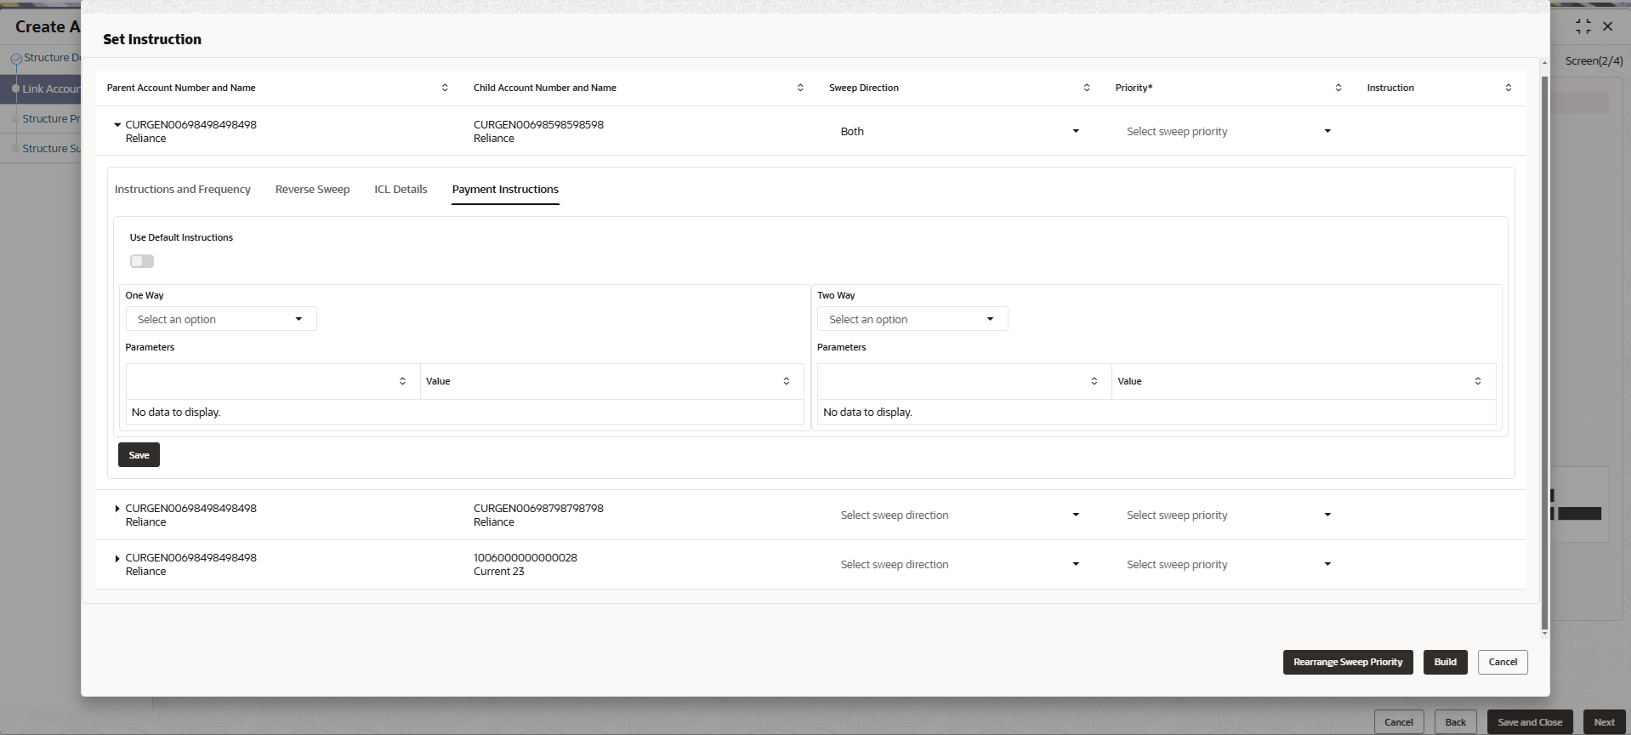This screenshot has width=1631, height=735.
Task: Click child account CURGEN00698598598598 text
Action: point(538,124)
